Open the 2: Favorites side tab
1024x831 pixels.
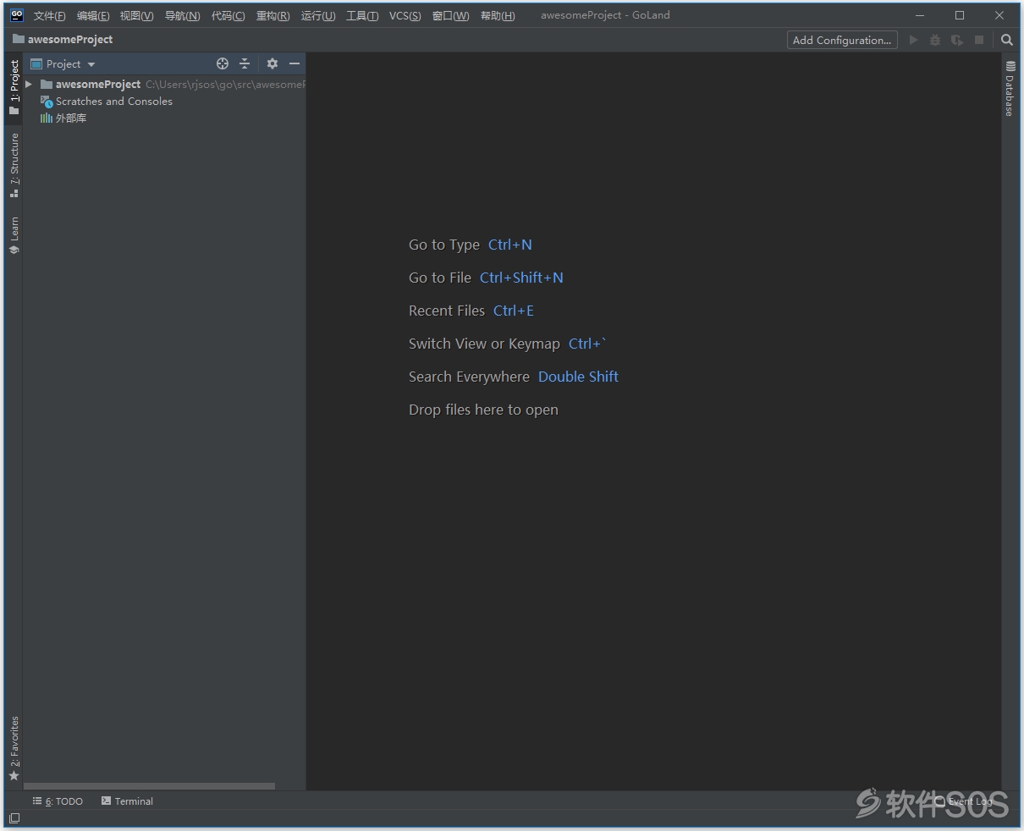(14, 748)
